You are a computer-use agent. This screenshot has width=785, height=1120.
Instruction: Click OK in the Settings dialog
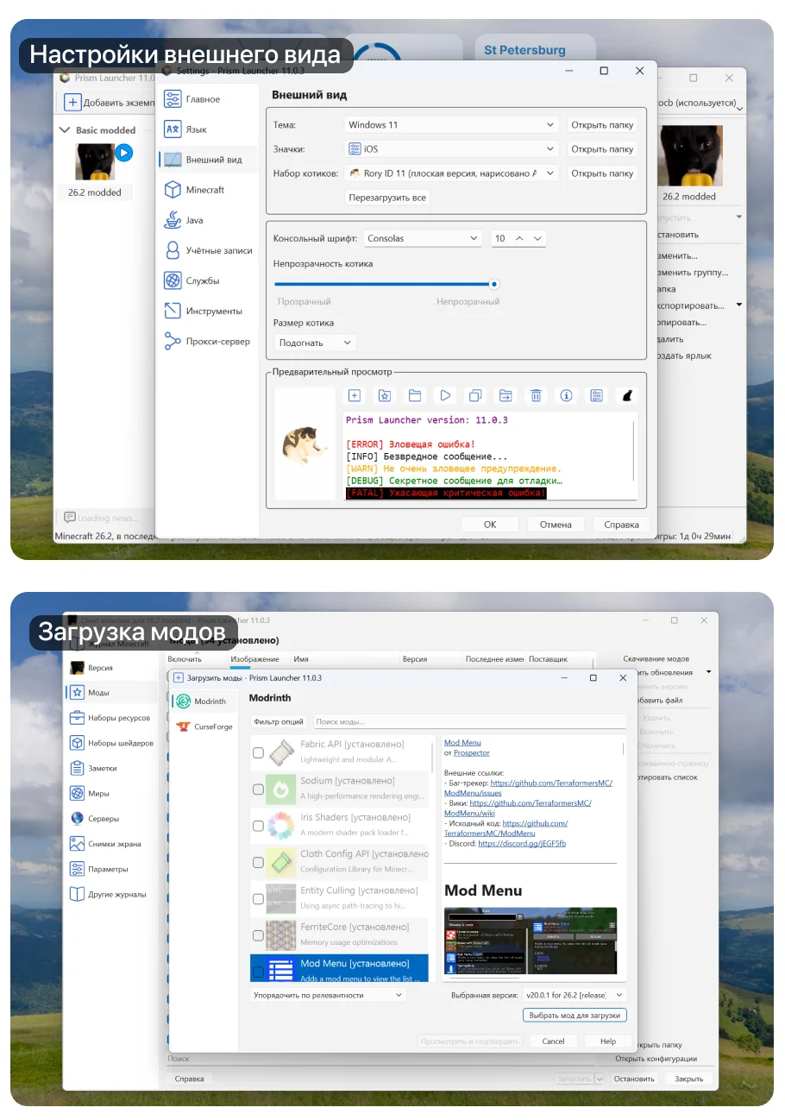[490, 524]
